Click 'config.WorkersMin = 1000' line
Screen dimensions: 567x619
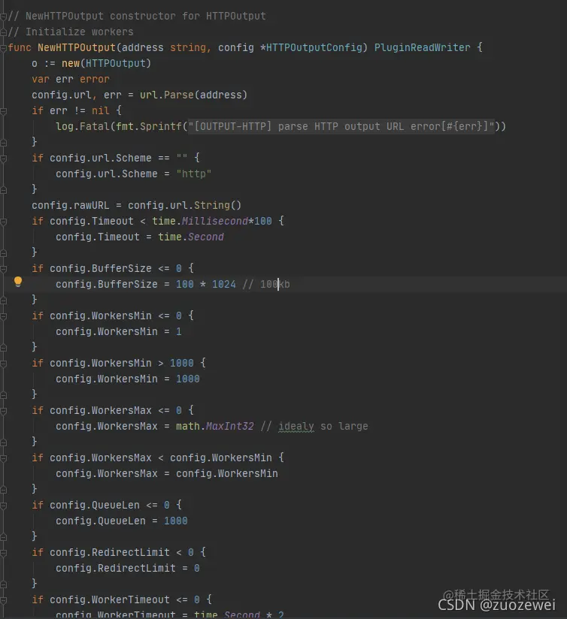point(128,379)
